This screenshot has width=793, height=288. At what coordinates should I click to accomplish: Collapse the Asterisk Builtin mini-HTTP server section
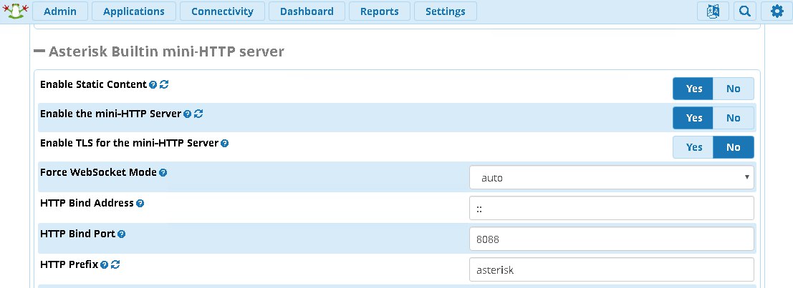pos(39,51)
